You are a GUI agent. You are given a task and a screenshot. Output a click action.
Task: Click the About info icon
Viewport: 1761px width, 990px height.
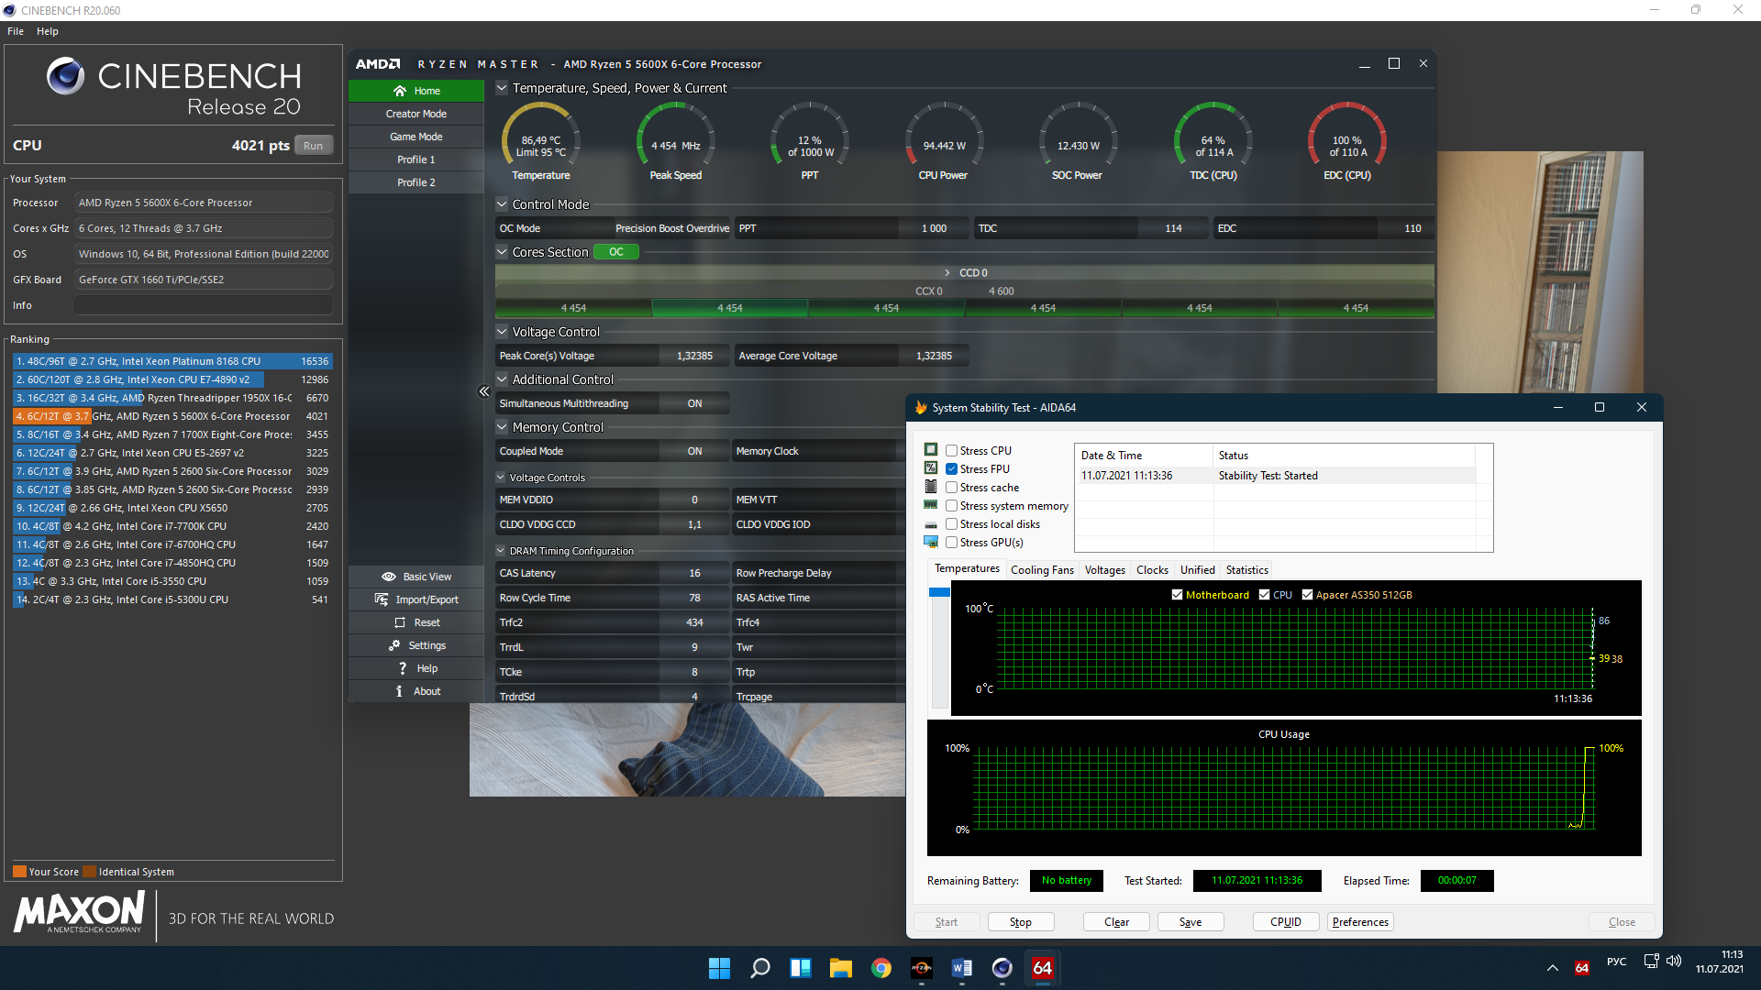pos(399,691)
